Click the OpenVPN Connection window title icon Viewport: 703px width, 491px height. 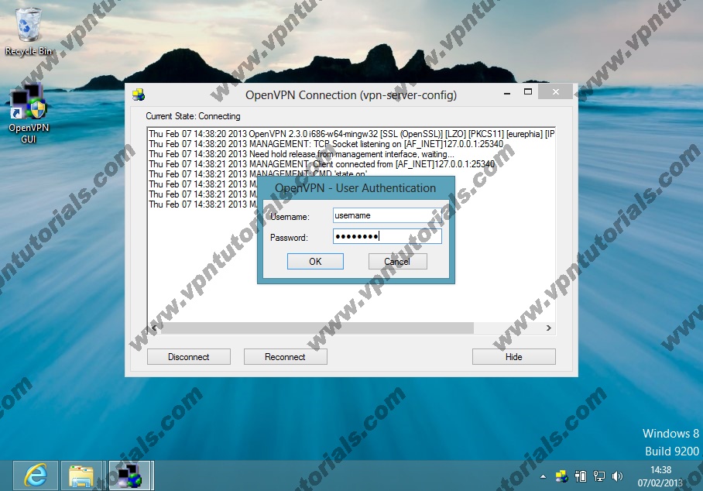[139, 94]
